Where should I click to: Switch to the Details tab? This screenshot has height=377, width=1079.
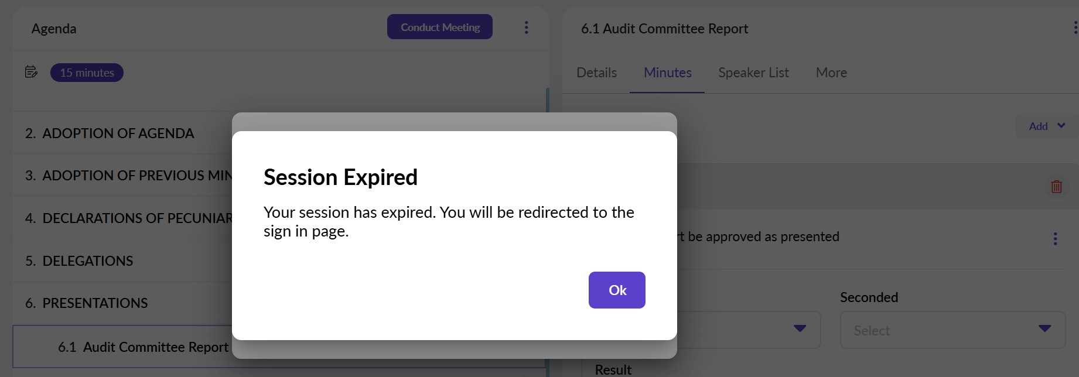tap(596, 73)
